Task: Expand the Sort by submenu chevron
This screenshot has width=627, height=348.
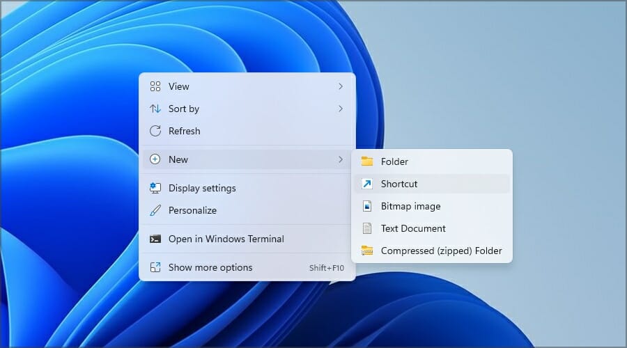Action: [340, 109]
